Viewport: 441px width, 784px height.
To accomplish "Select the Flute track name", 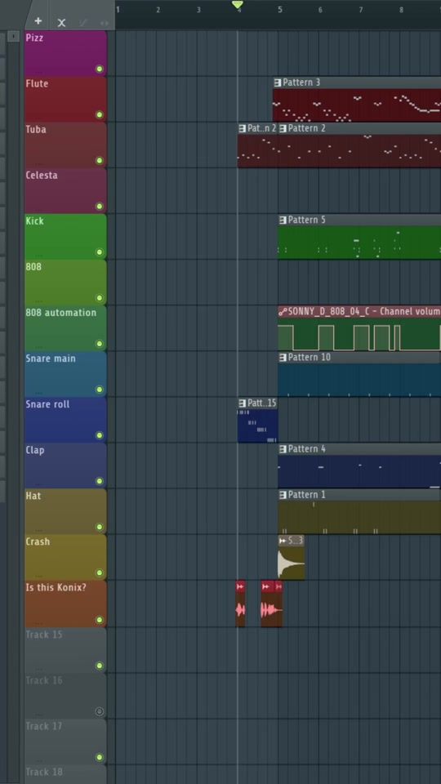I will point(37,83).
